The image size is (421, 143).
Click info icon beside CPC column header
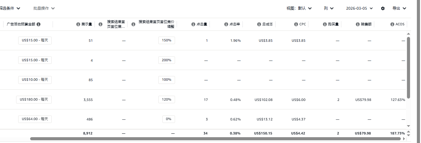296,24
